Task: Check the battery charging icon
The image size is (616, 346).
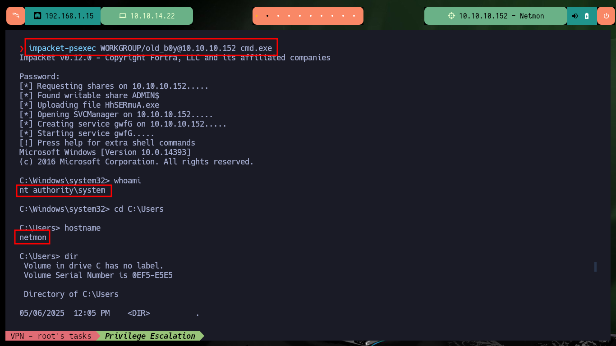Action: [x=587, y=16]
